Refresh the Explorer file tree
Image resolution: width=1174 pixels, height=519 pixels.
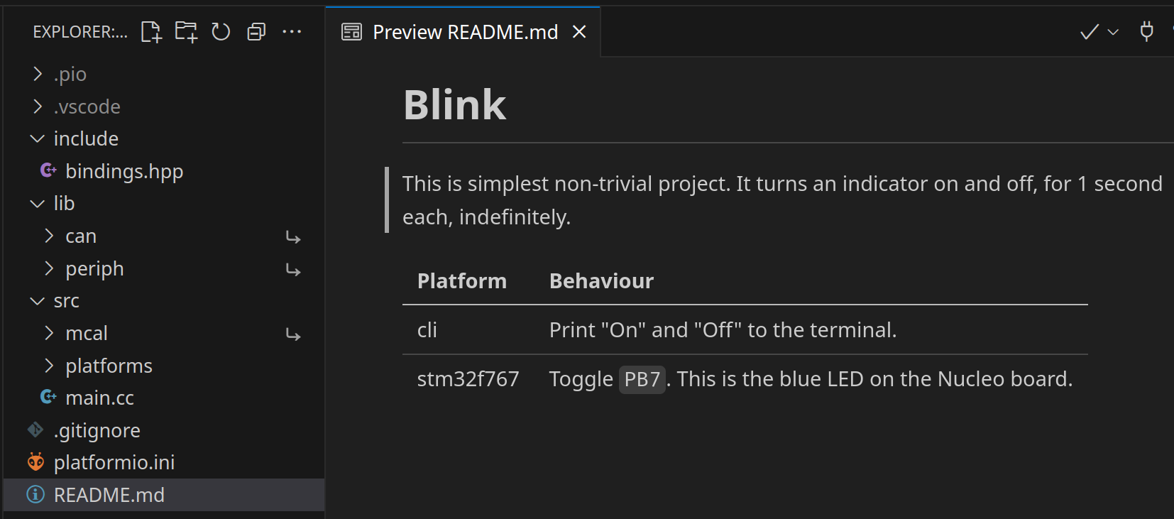tap(221, 32)
